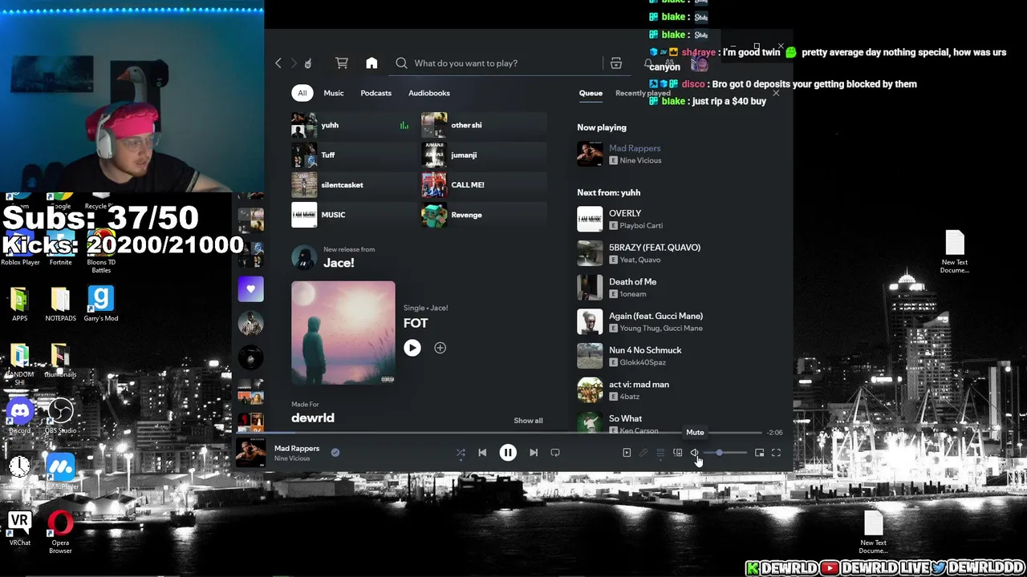
Task: Open the miniplayer
Action: click(760, 453)
